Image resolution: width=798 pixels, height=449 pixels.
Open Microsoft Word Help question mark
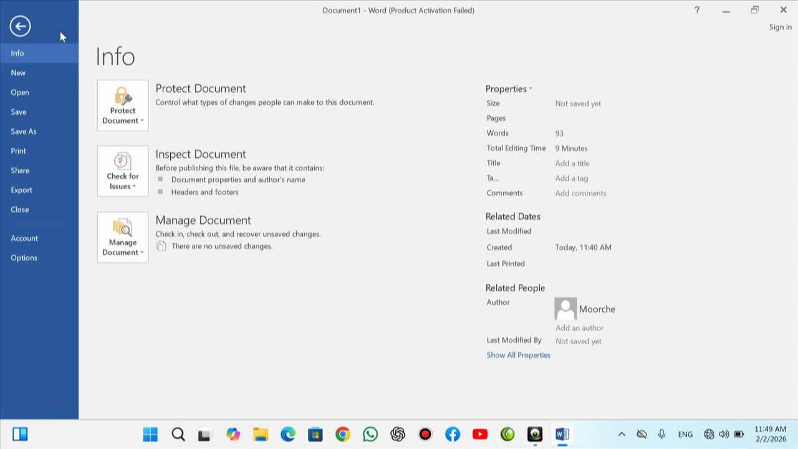click(697, 10)
